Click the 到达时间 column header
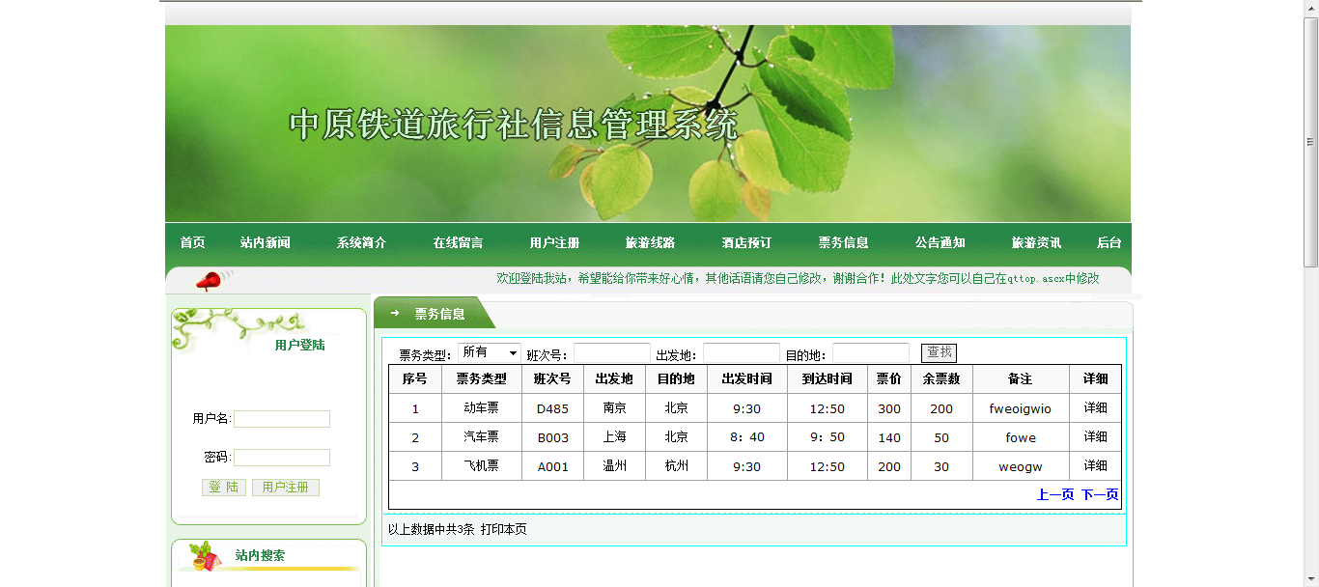The height and width of the screenshot is (587, 1319). [x=828, y=379]
